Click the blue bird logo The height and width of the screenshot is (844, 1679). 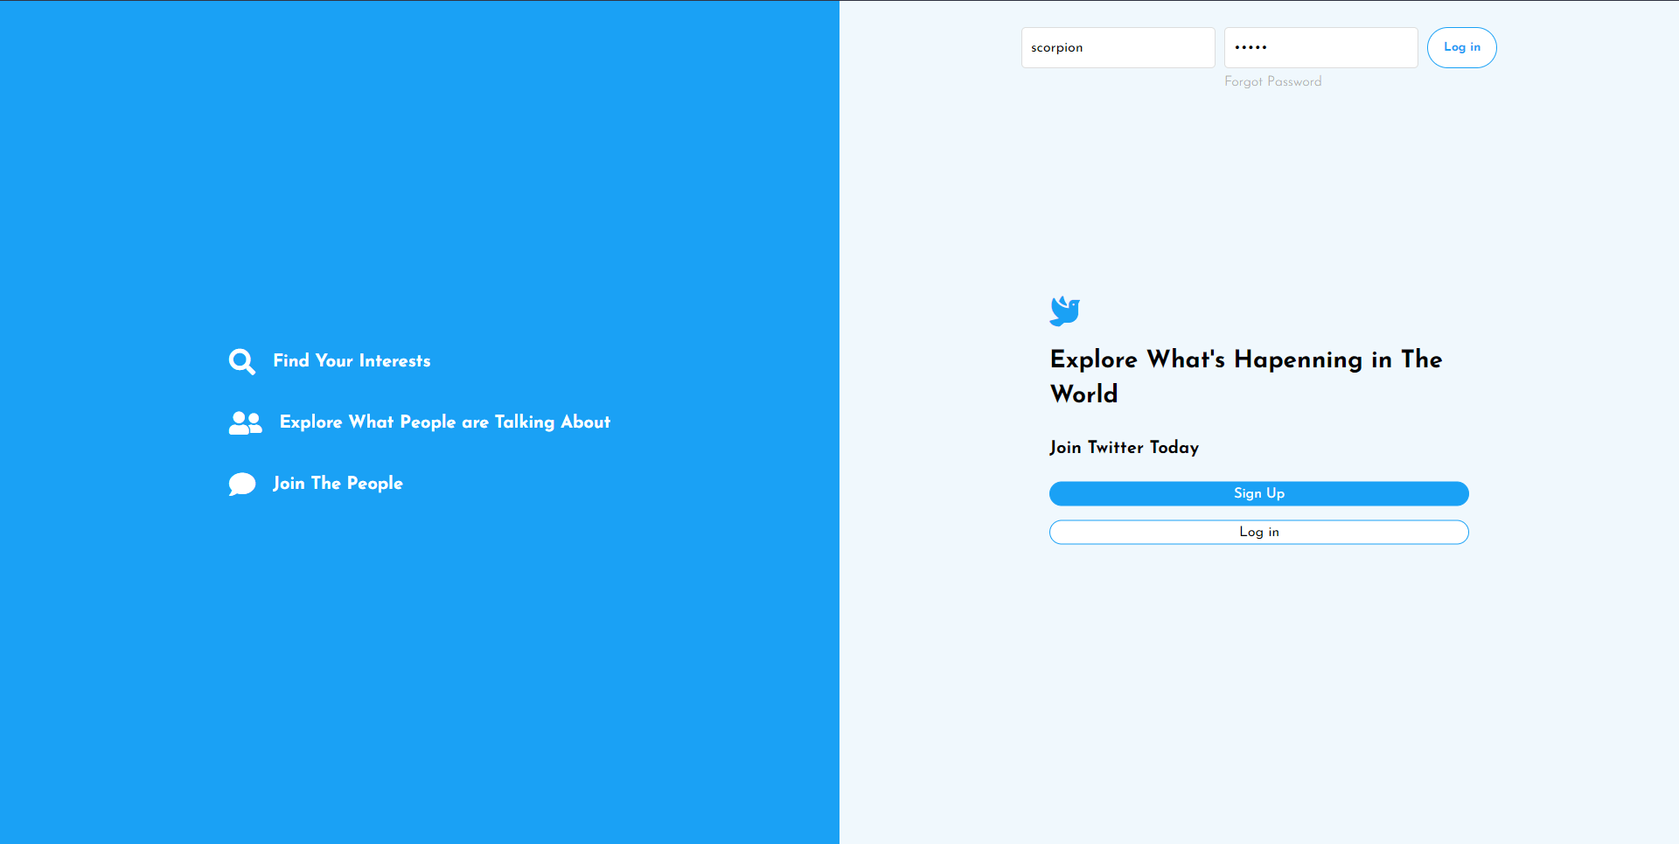click(1064, 310)
